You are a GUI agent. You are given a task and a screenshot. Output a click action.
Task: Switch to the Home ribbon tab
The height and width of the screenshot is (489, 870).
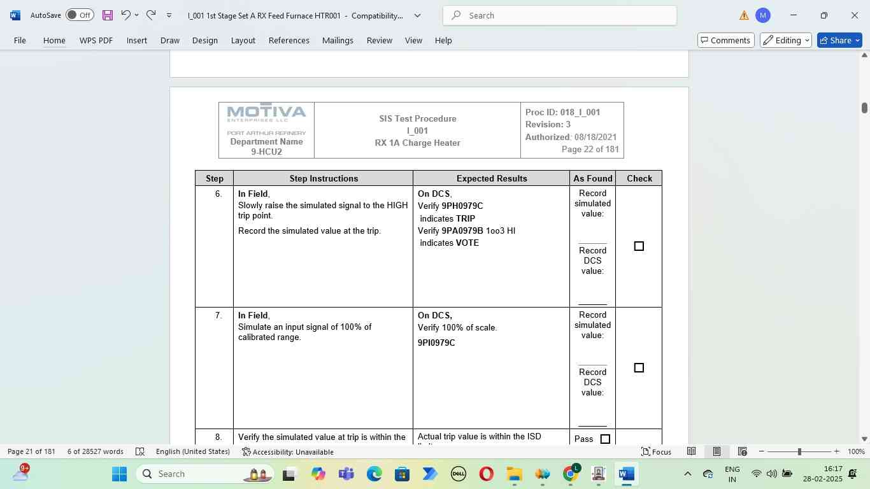click(54, 40)
